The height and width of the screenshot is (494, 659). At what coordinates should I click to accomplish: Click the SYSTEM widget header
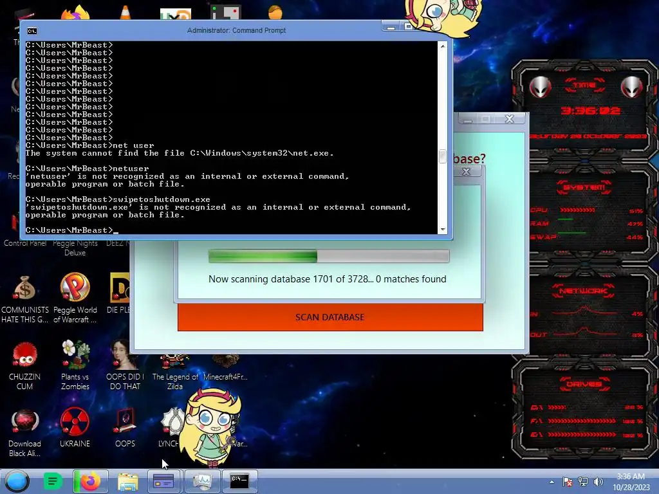(x=584, y=187)
